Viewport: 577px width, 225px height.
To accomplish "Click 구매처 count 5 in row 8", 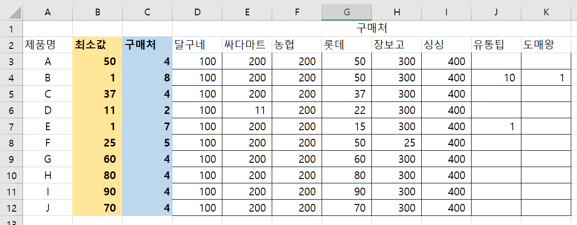I will click(x=147, y=143).
